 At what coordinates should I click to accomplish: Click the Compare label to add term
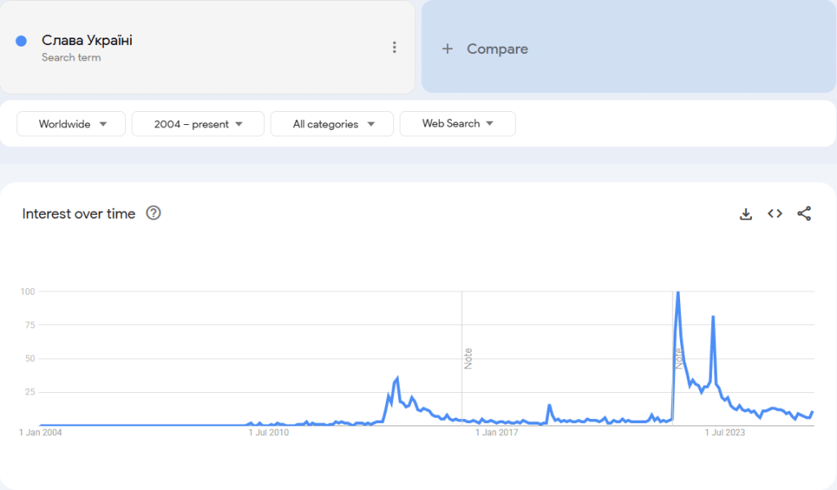497,49
